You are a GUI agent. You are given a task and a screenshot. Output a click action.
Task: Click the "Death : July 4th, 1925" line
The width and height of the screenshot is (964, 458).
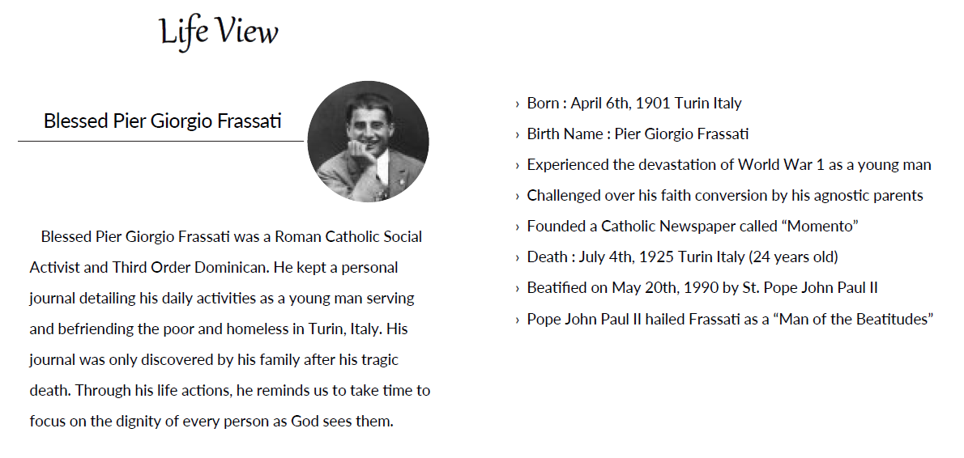(682, 257)
